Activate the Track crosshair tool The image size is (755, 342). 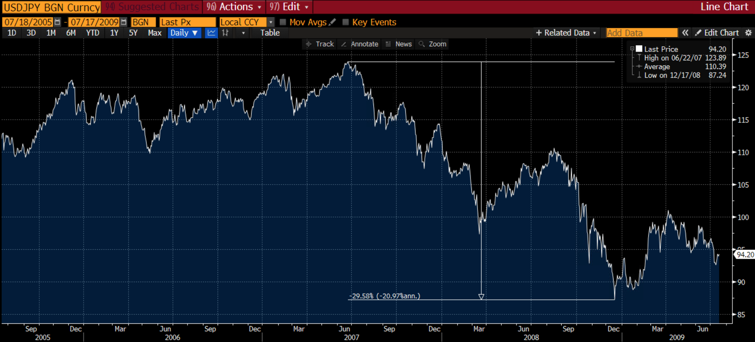coord(320,44)
